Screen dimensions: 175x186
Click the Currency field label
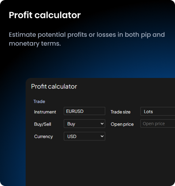(x=43, y=136)
